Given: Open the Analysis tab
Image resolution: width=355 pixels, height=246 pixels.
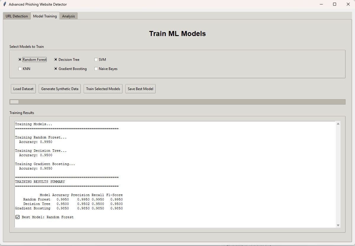Looking at the screenshot, I should (68, 16).
